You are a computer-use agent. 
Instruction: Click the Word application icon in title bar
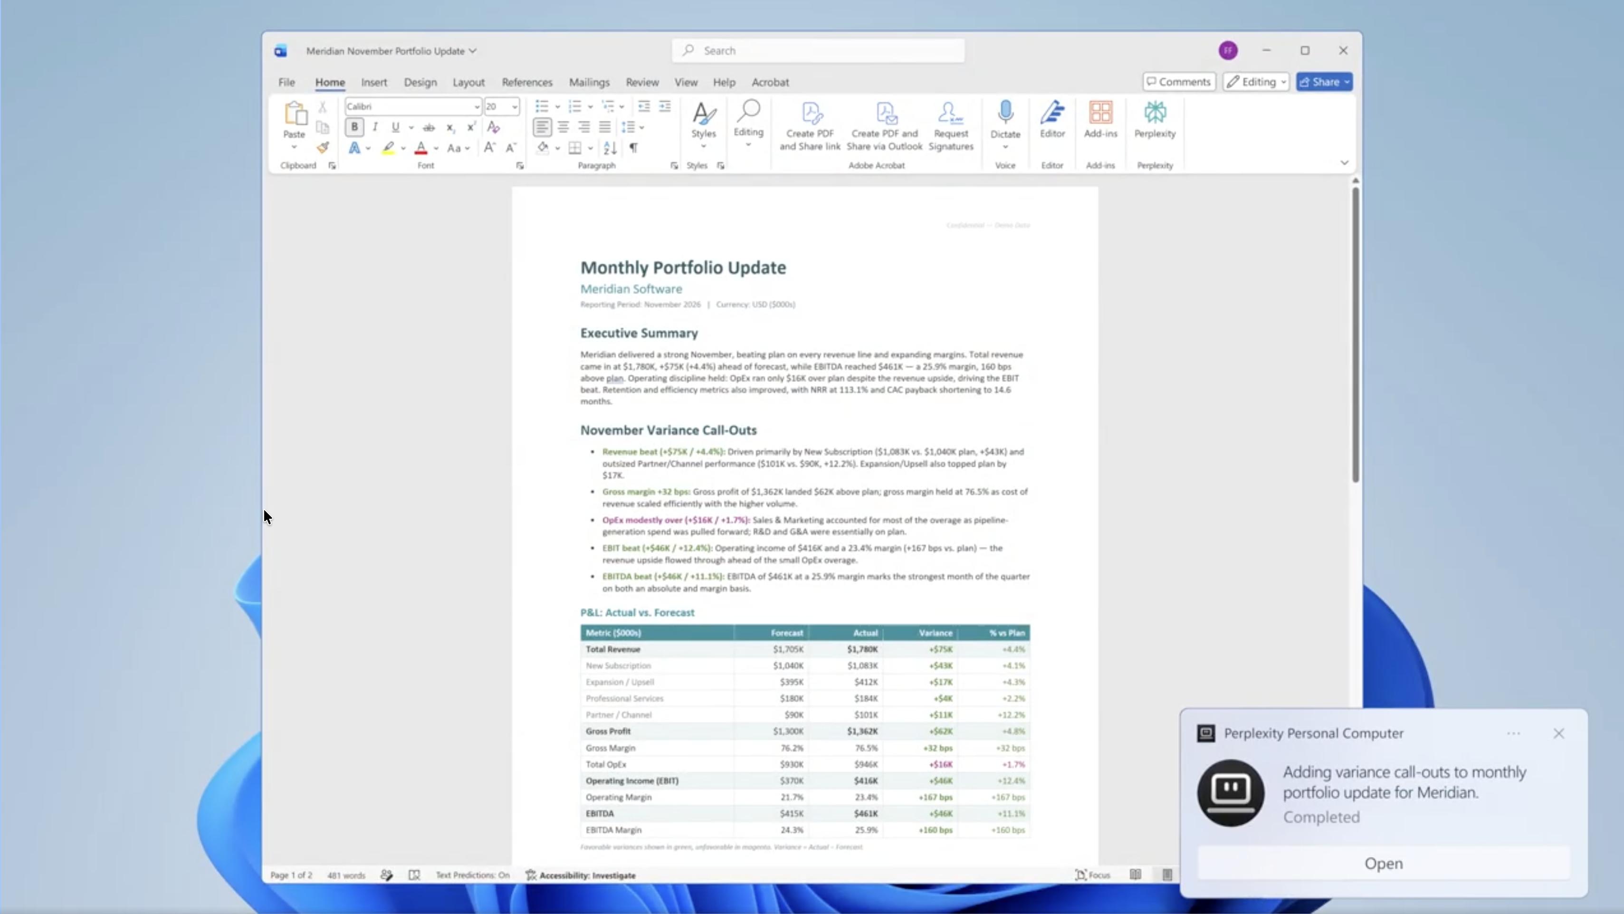click(280, 51)
